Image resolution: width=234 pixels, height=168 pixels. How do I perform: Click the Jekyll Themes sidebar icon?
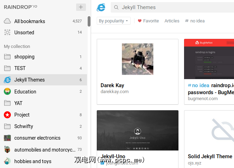[x=7, y=80]
